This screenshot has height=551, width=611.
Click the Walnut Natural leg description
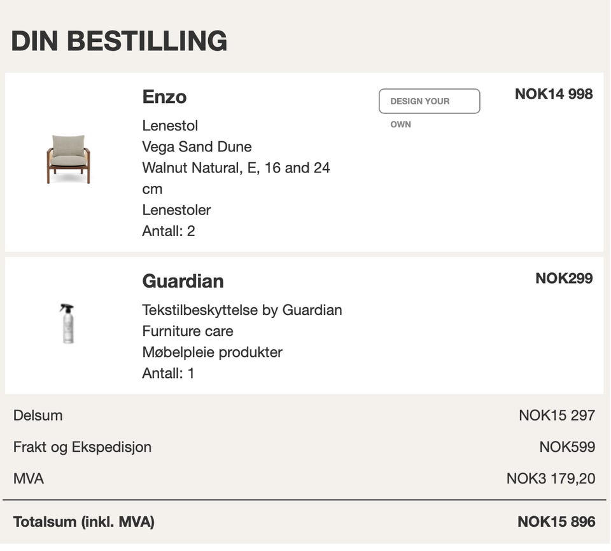[235, 168]
